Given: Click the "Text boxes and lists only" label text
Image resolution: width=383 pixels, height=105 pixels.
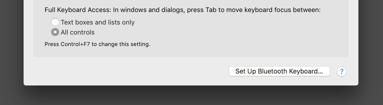Looking at the screenshot, I should pos(98,22).
